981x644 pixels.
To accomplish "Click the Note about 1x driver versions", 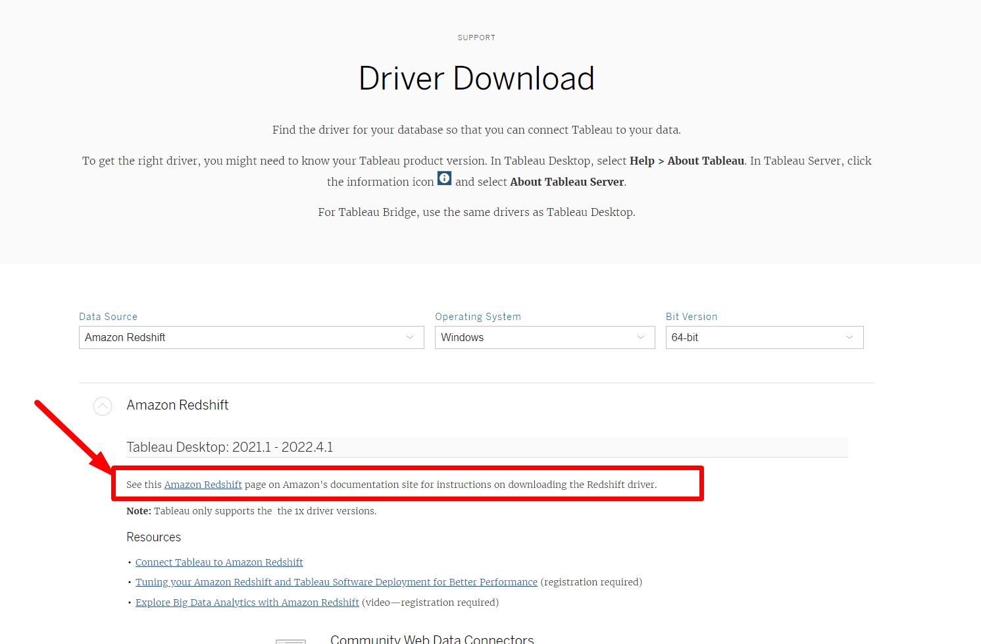I will pyautogui.click(x=251, y=511).
